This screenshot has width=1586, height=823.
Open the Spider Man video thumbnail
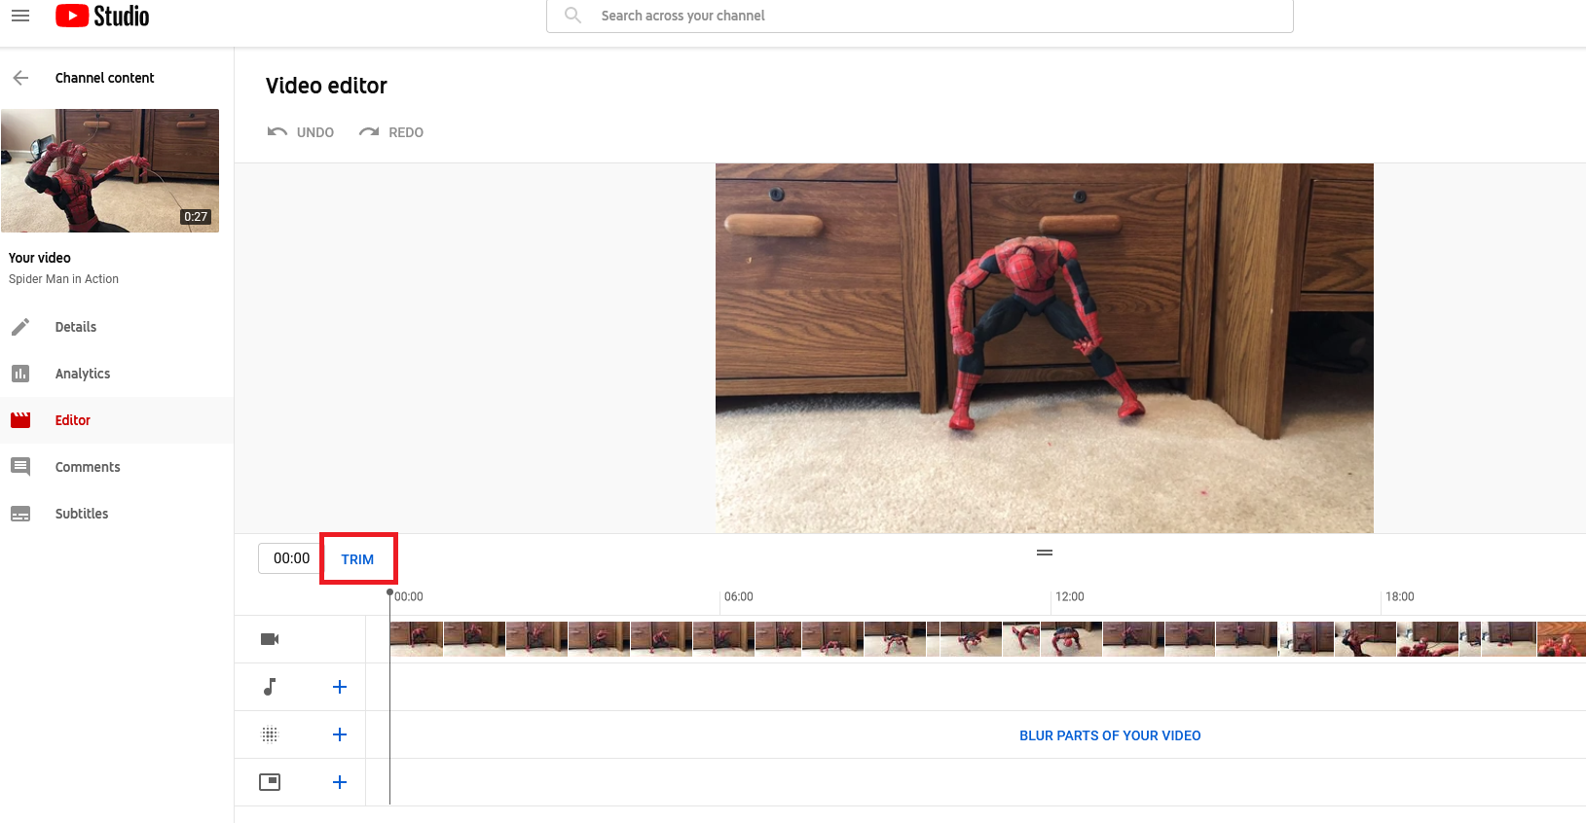(x=110, y=170)
